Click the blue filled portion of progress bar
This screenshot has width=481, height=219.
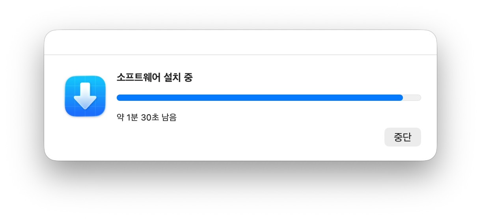260,98
